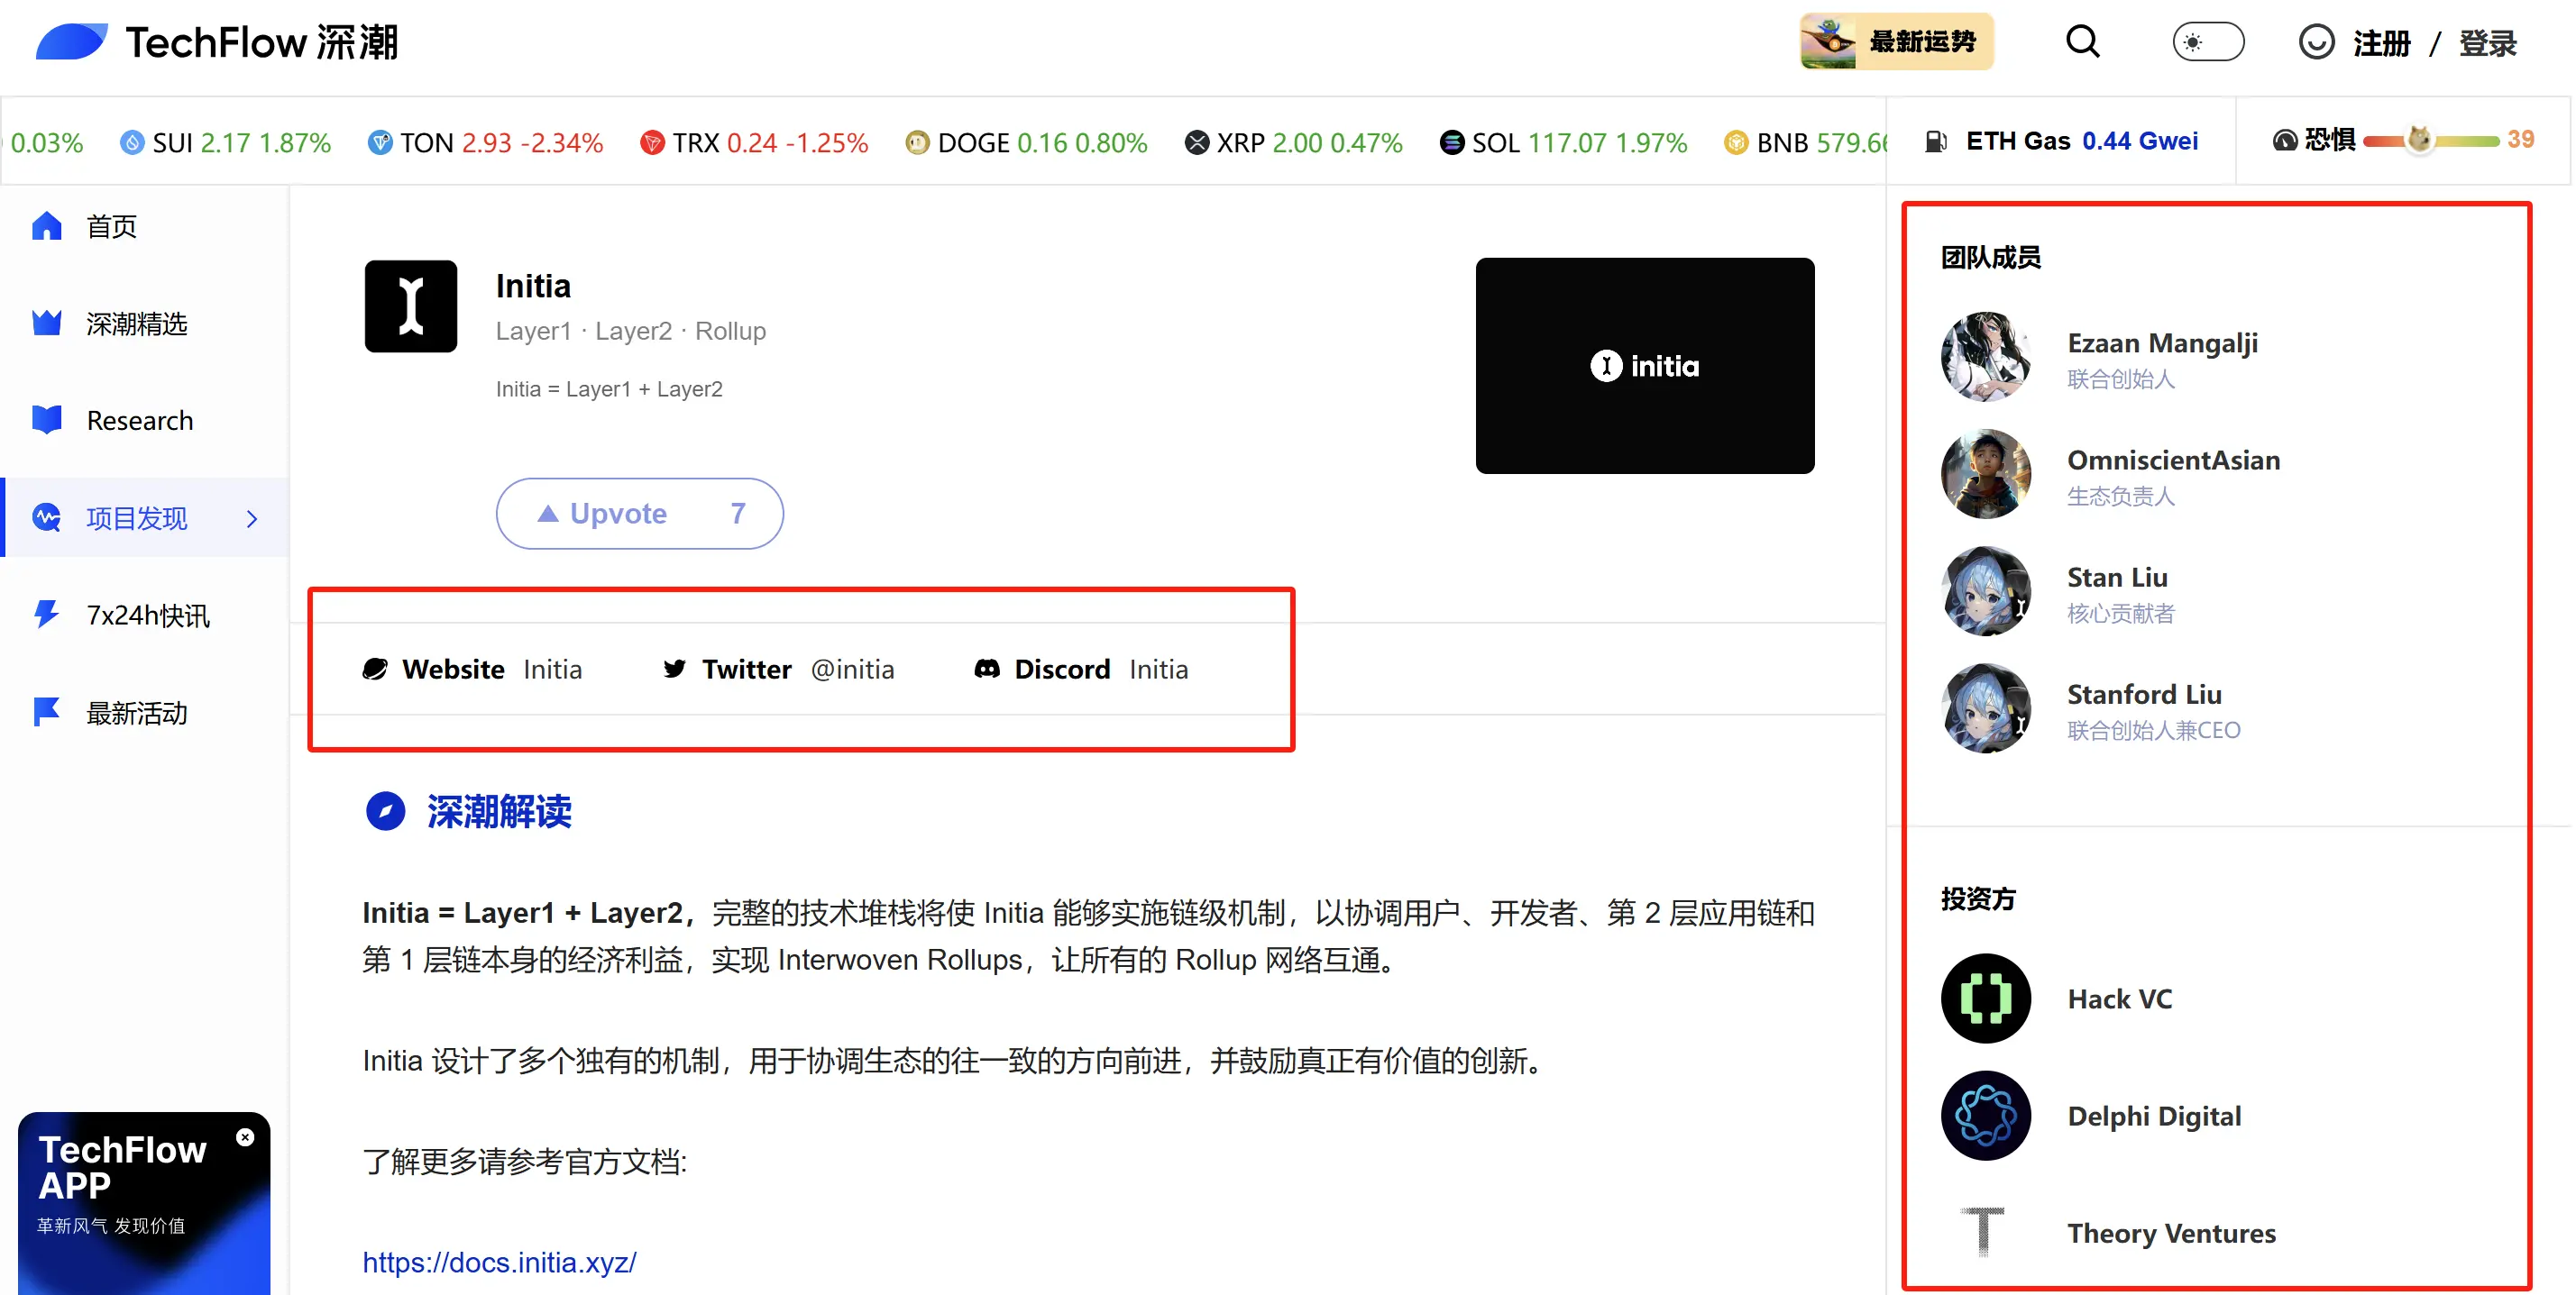Click the 注册 registration link
The image size is (2576, 1295).
pos(2384,43)
